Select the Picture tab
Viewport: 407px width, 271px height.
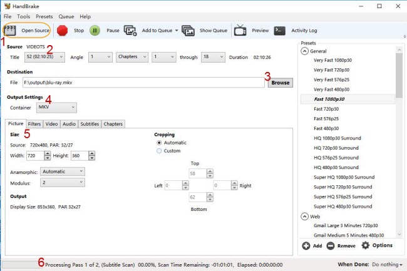[16, 124]
